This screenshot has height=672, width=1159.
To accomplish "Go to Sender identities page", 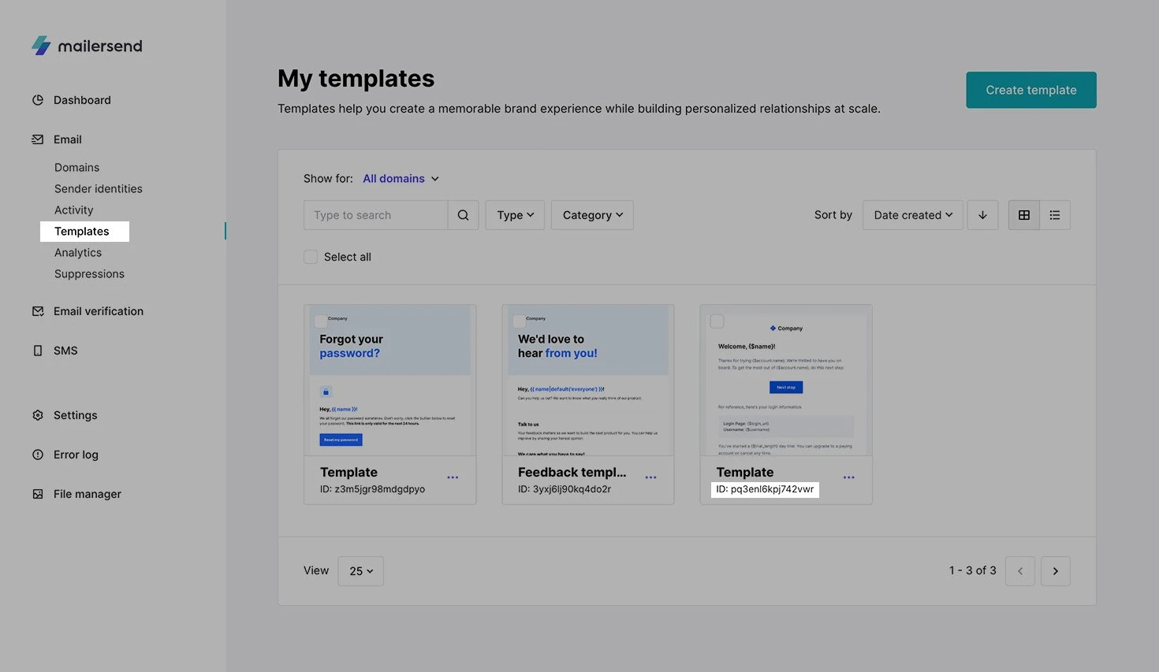I will click(x=99, y=189).
